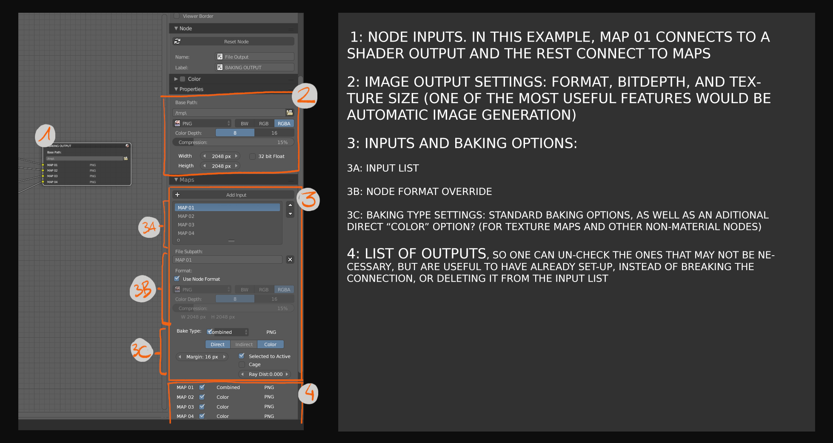The image size is (833, 443).
Task: Decrease Margin with its left arrow
Action: point(180,357)
